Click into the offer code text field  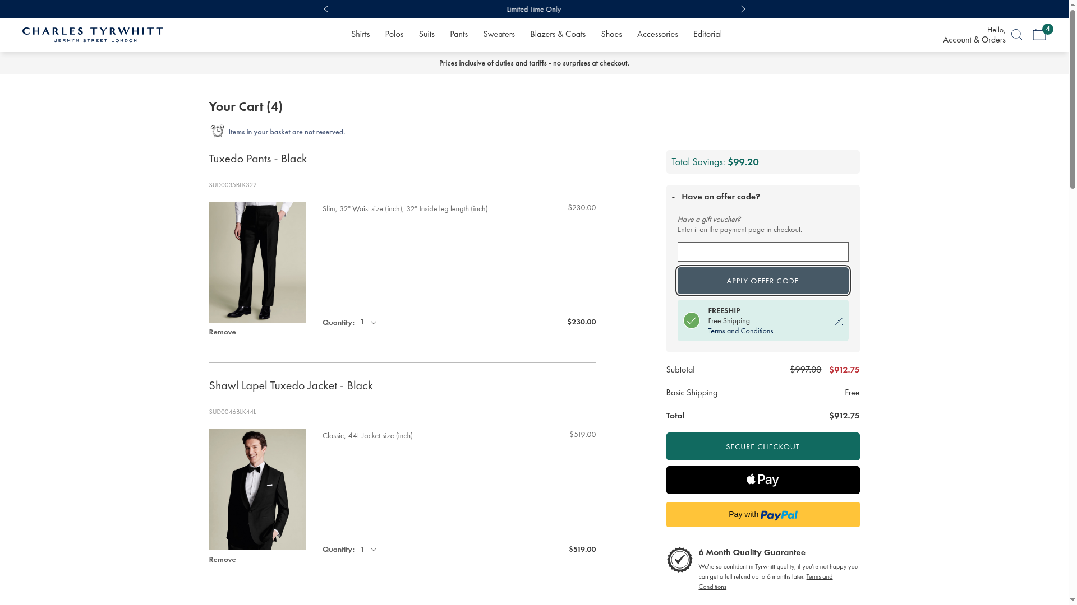[762, 252]
